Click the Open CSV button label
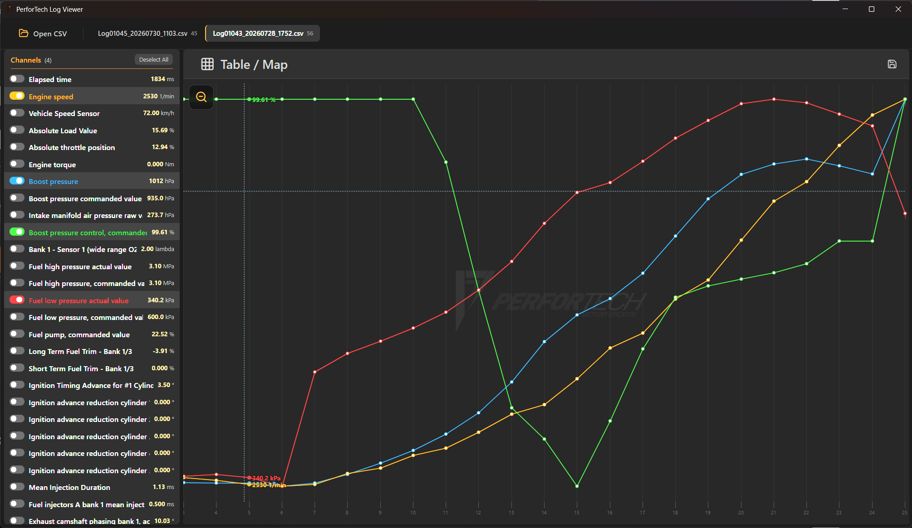912x528 pixels. (50, 34)
